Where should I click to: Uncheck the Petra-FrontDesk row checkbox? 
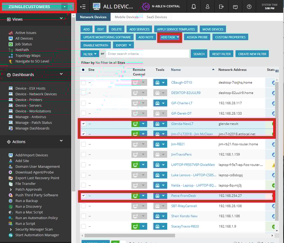pyautogui.click(x=83, y=196)
